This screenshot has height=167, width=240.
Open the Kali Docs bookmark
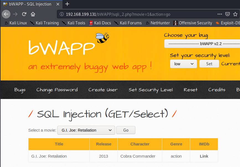pos(100,23)
